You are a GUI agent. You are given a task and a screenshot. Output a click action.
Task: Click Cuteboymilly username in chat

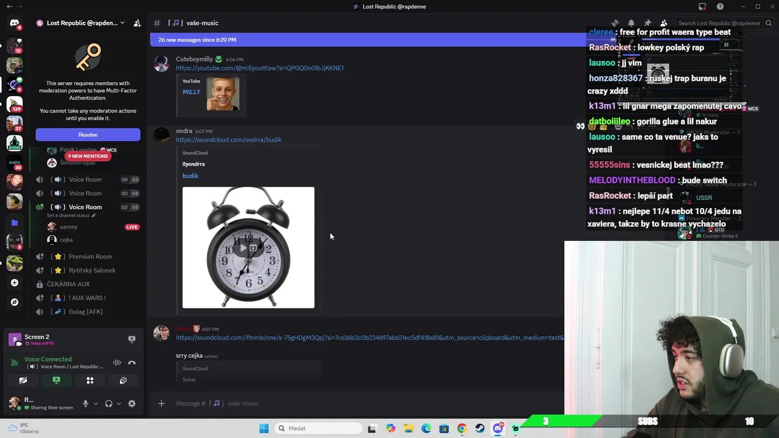(x=194, y=60)
